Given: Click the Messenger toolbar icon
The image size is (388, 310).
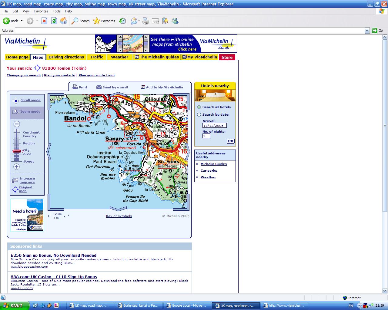Looking at the screenshot, I should coord(175,21).
